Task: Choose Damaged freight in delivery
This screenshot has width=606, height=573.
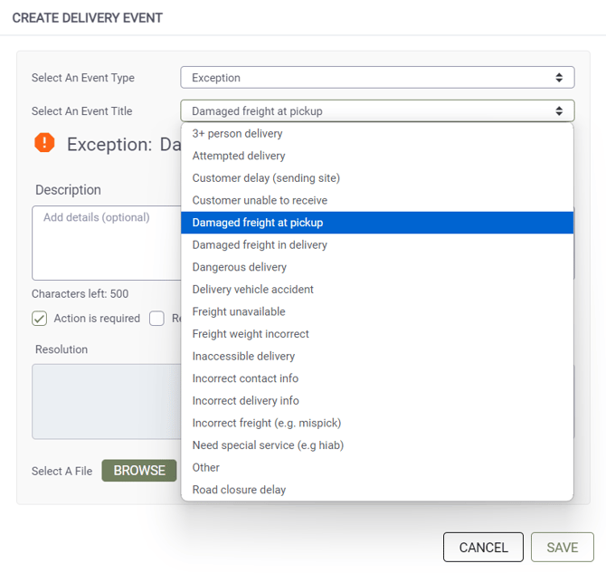Action: coord(377,245)
